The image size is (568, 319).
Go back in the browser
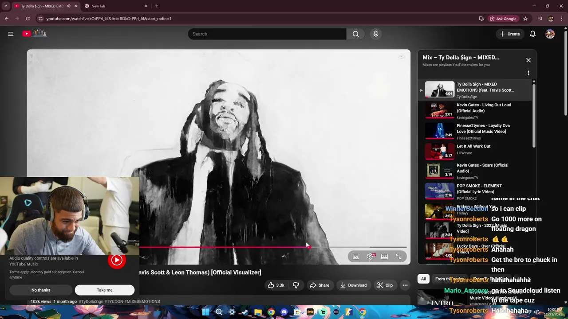point(6,19)
